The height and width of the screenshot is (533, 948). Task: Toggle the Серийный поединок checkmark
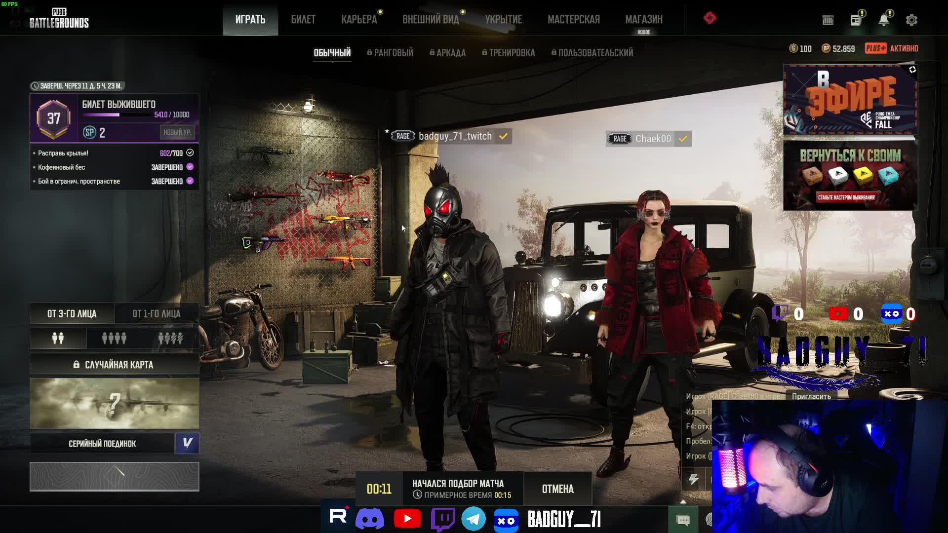click(187, 443)
